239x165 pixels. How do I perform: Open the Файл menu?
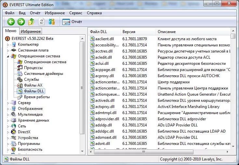click(x=10, y=13)
